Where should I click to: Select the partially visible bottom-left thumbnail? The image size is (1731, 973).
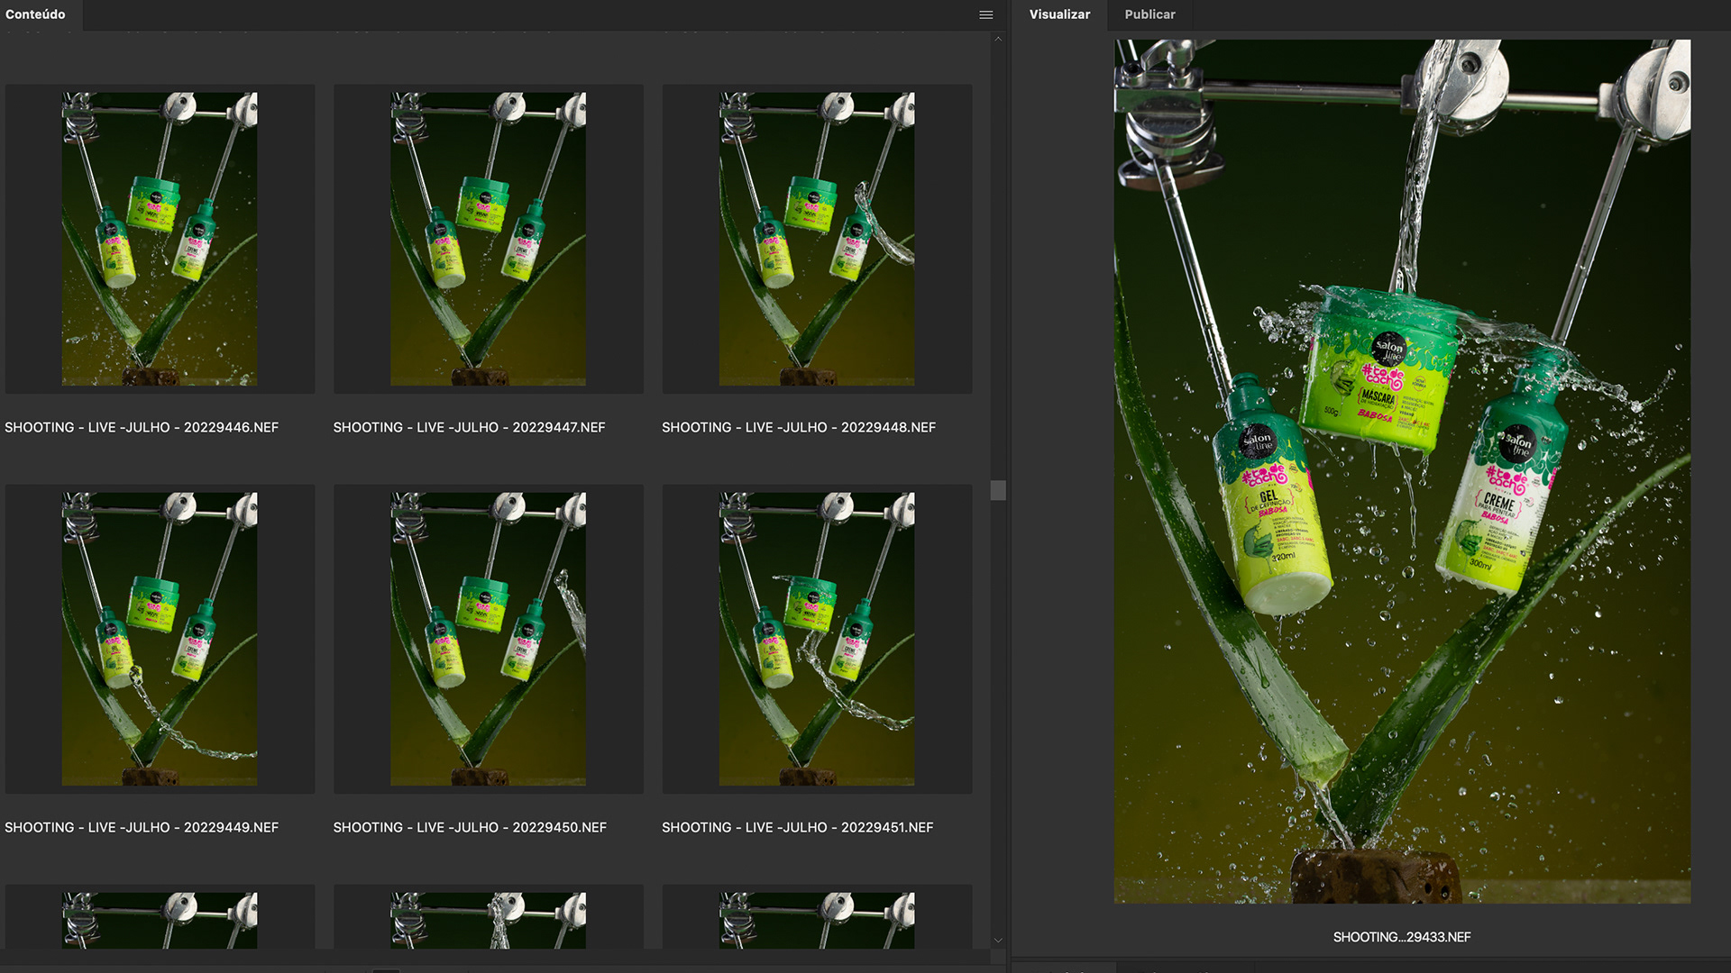point(160,920)
